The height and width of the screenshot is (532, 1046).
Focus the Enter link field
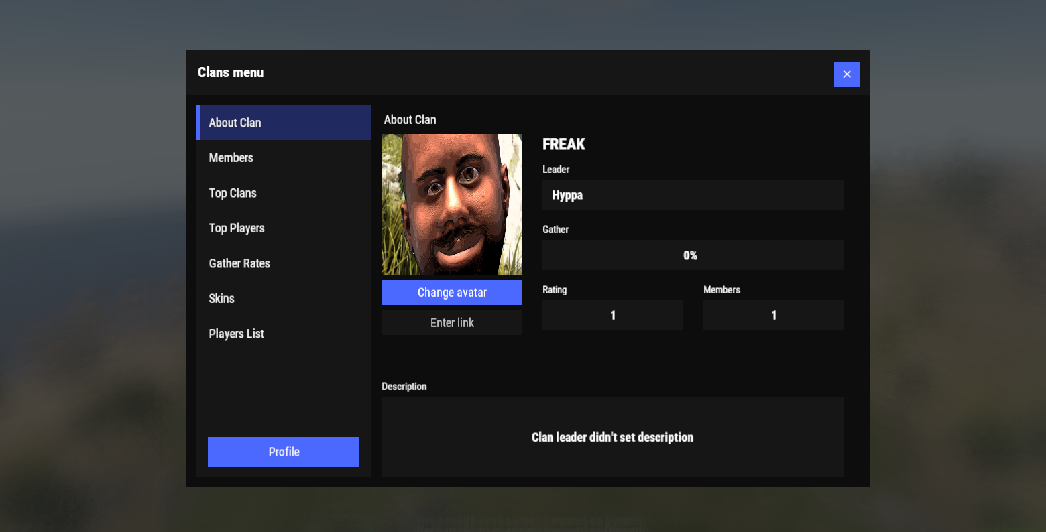point(452,323)
